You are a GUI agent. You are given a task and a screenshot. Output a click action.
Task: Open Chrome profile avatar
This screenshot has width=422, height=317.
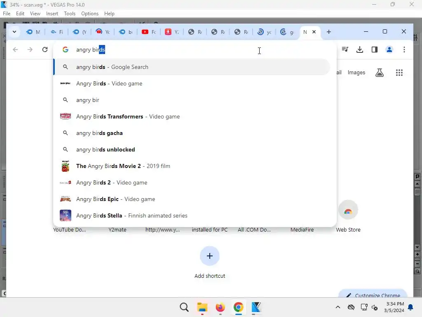389,50
